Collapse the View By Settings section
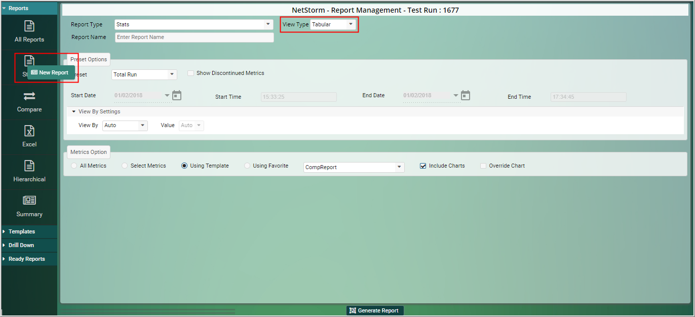This screenshot has width=695, height=317. (x=73, y=112)
